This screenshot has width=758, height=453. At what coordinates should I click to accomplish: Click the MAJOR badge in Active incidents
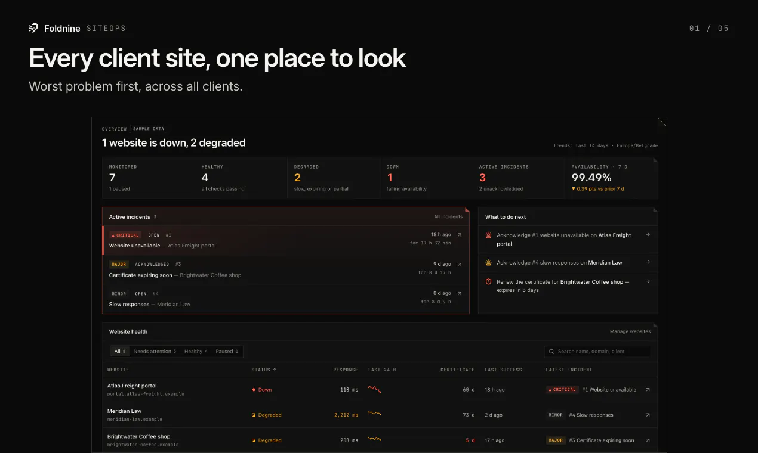[119, 264]
